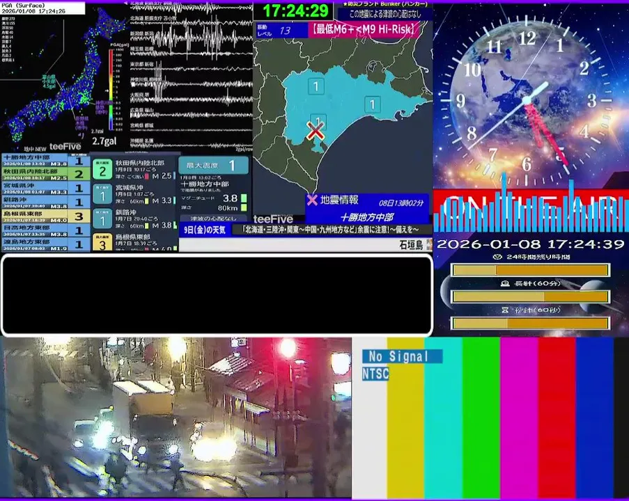Click the PGA color scale legend

pyautogui.click(x=111, y=89)
